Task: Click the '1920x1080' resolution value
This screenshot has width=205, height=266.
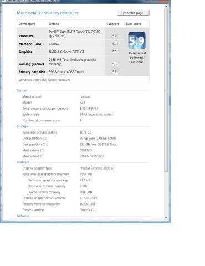Action: pos(87,204)
